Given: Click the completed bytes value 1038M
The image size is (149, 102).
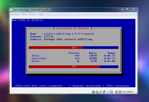Looking at the screenshot, I should tap(93, 58).
